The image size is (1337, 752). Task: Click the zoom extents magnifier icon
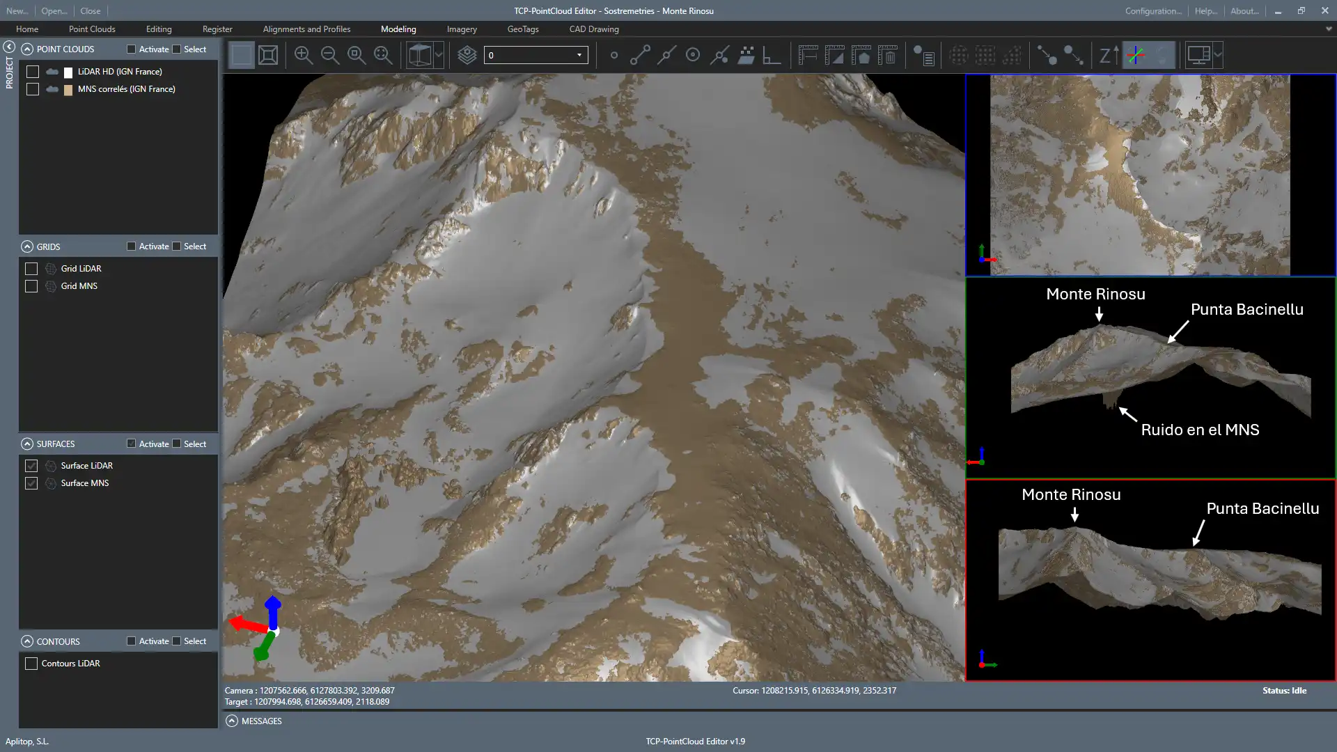383,55
